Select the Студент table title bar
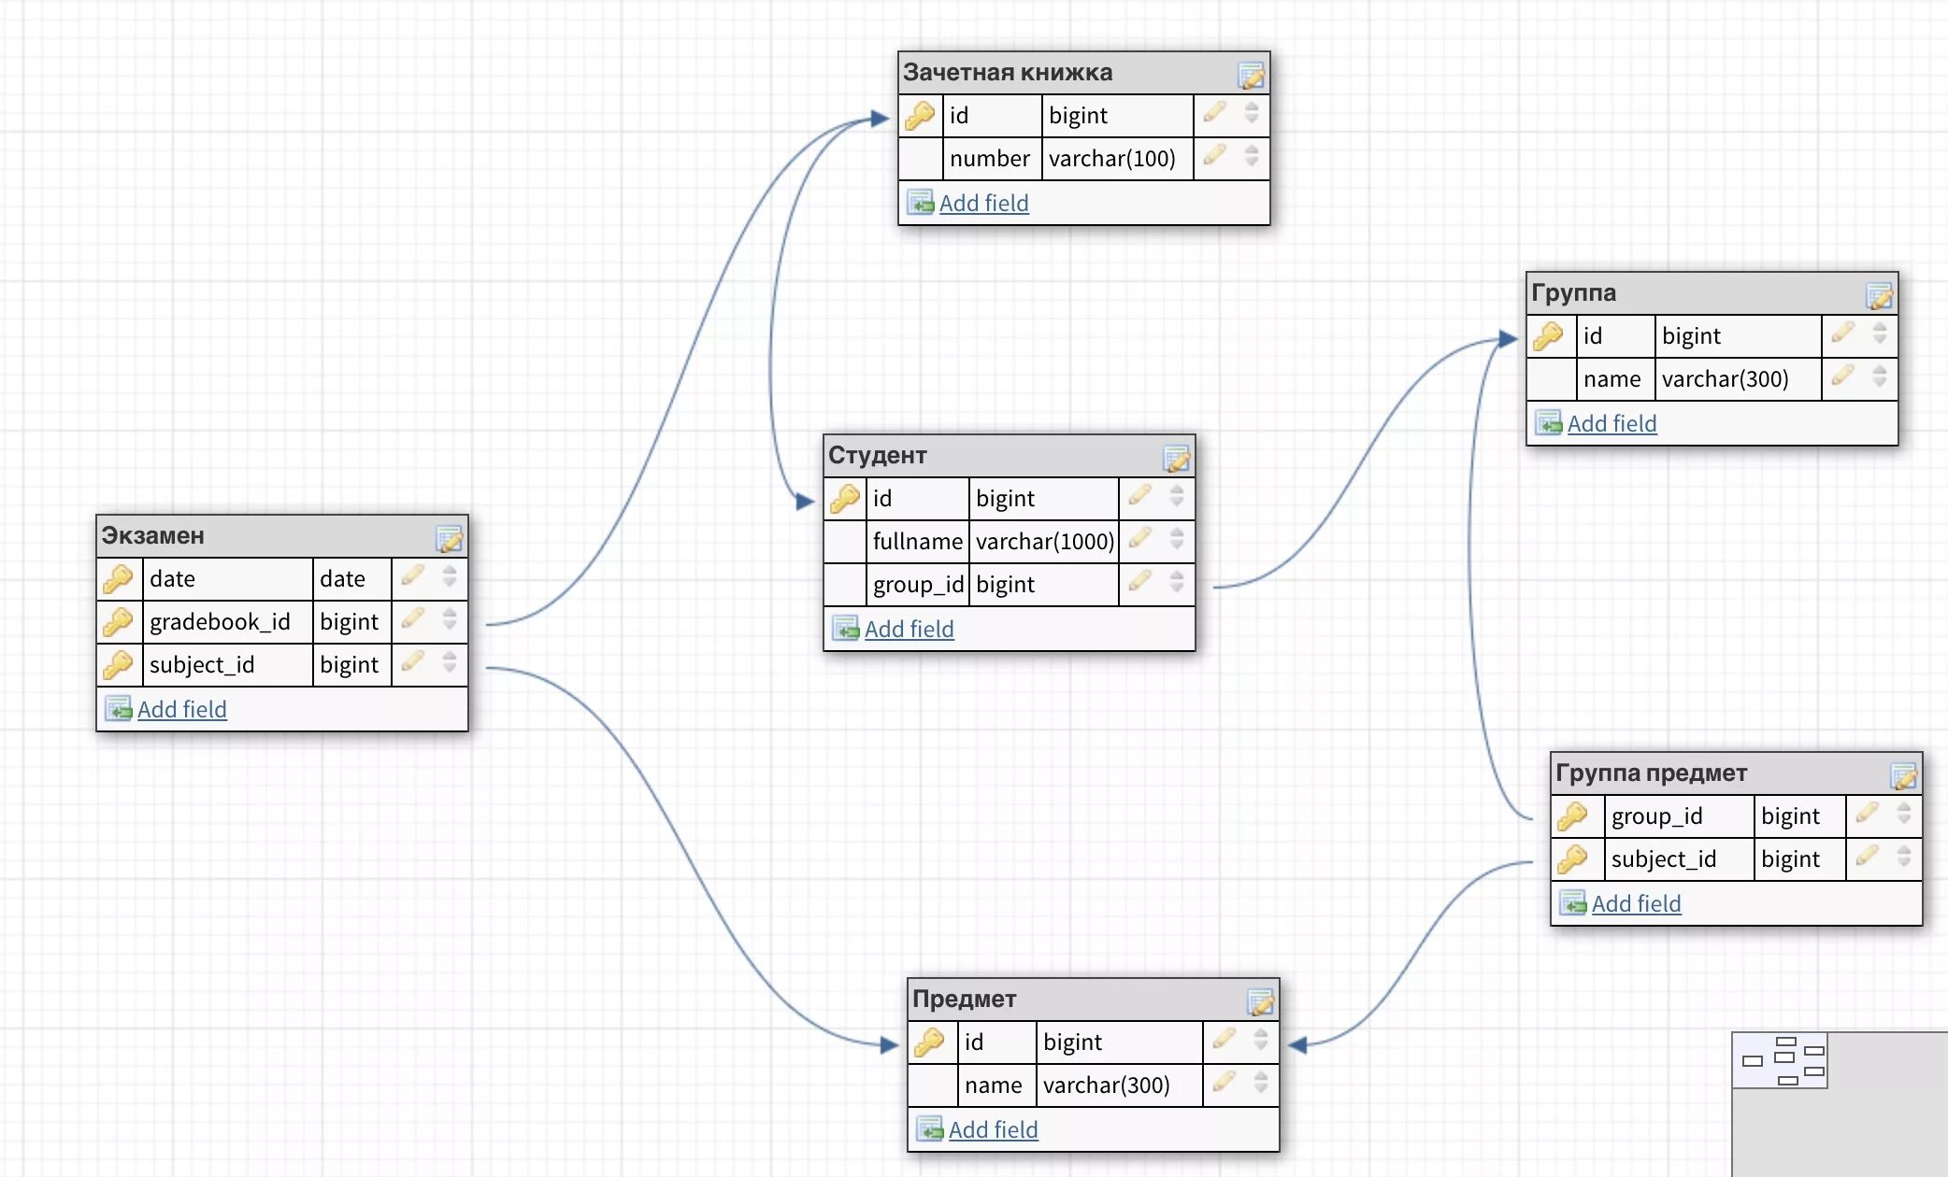 pyautogui.click(x=1010, y=456)
